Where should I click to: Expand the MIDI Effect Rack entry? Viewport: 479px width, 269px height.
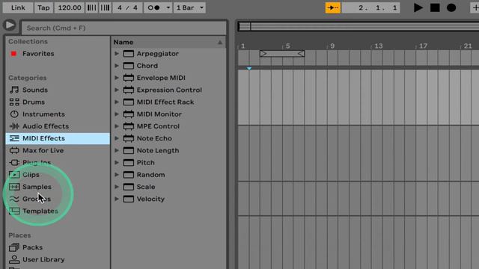(x=117, y=102)
